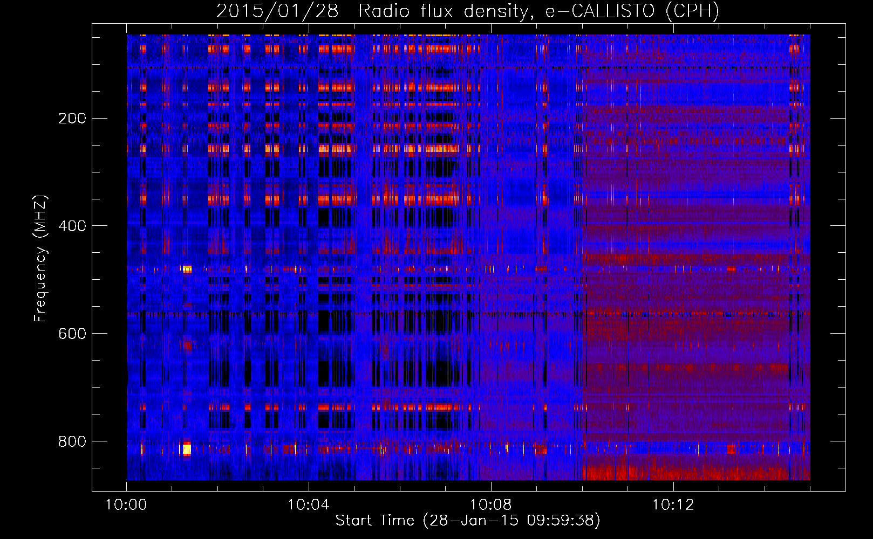Select the 400 frequency tick label

[x=72, y=226]
